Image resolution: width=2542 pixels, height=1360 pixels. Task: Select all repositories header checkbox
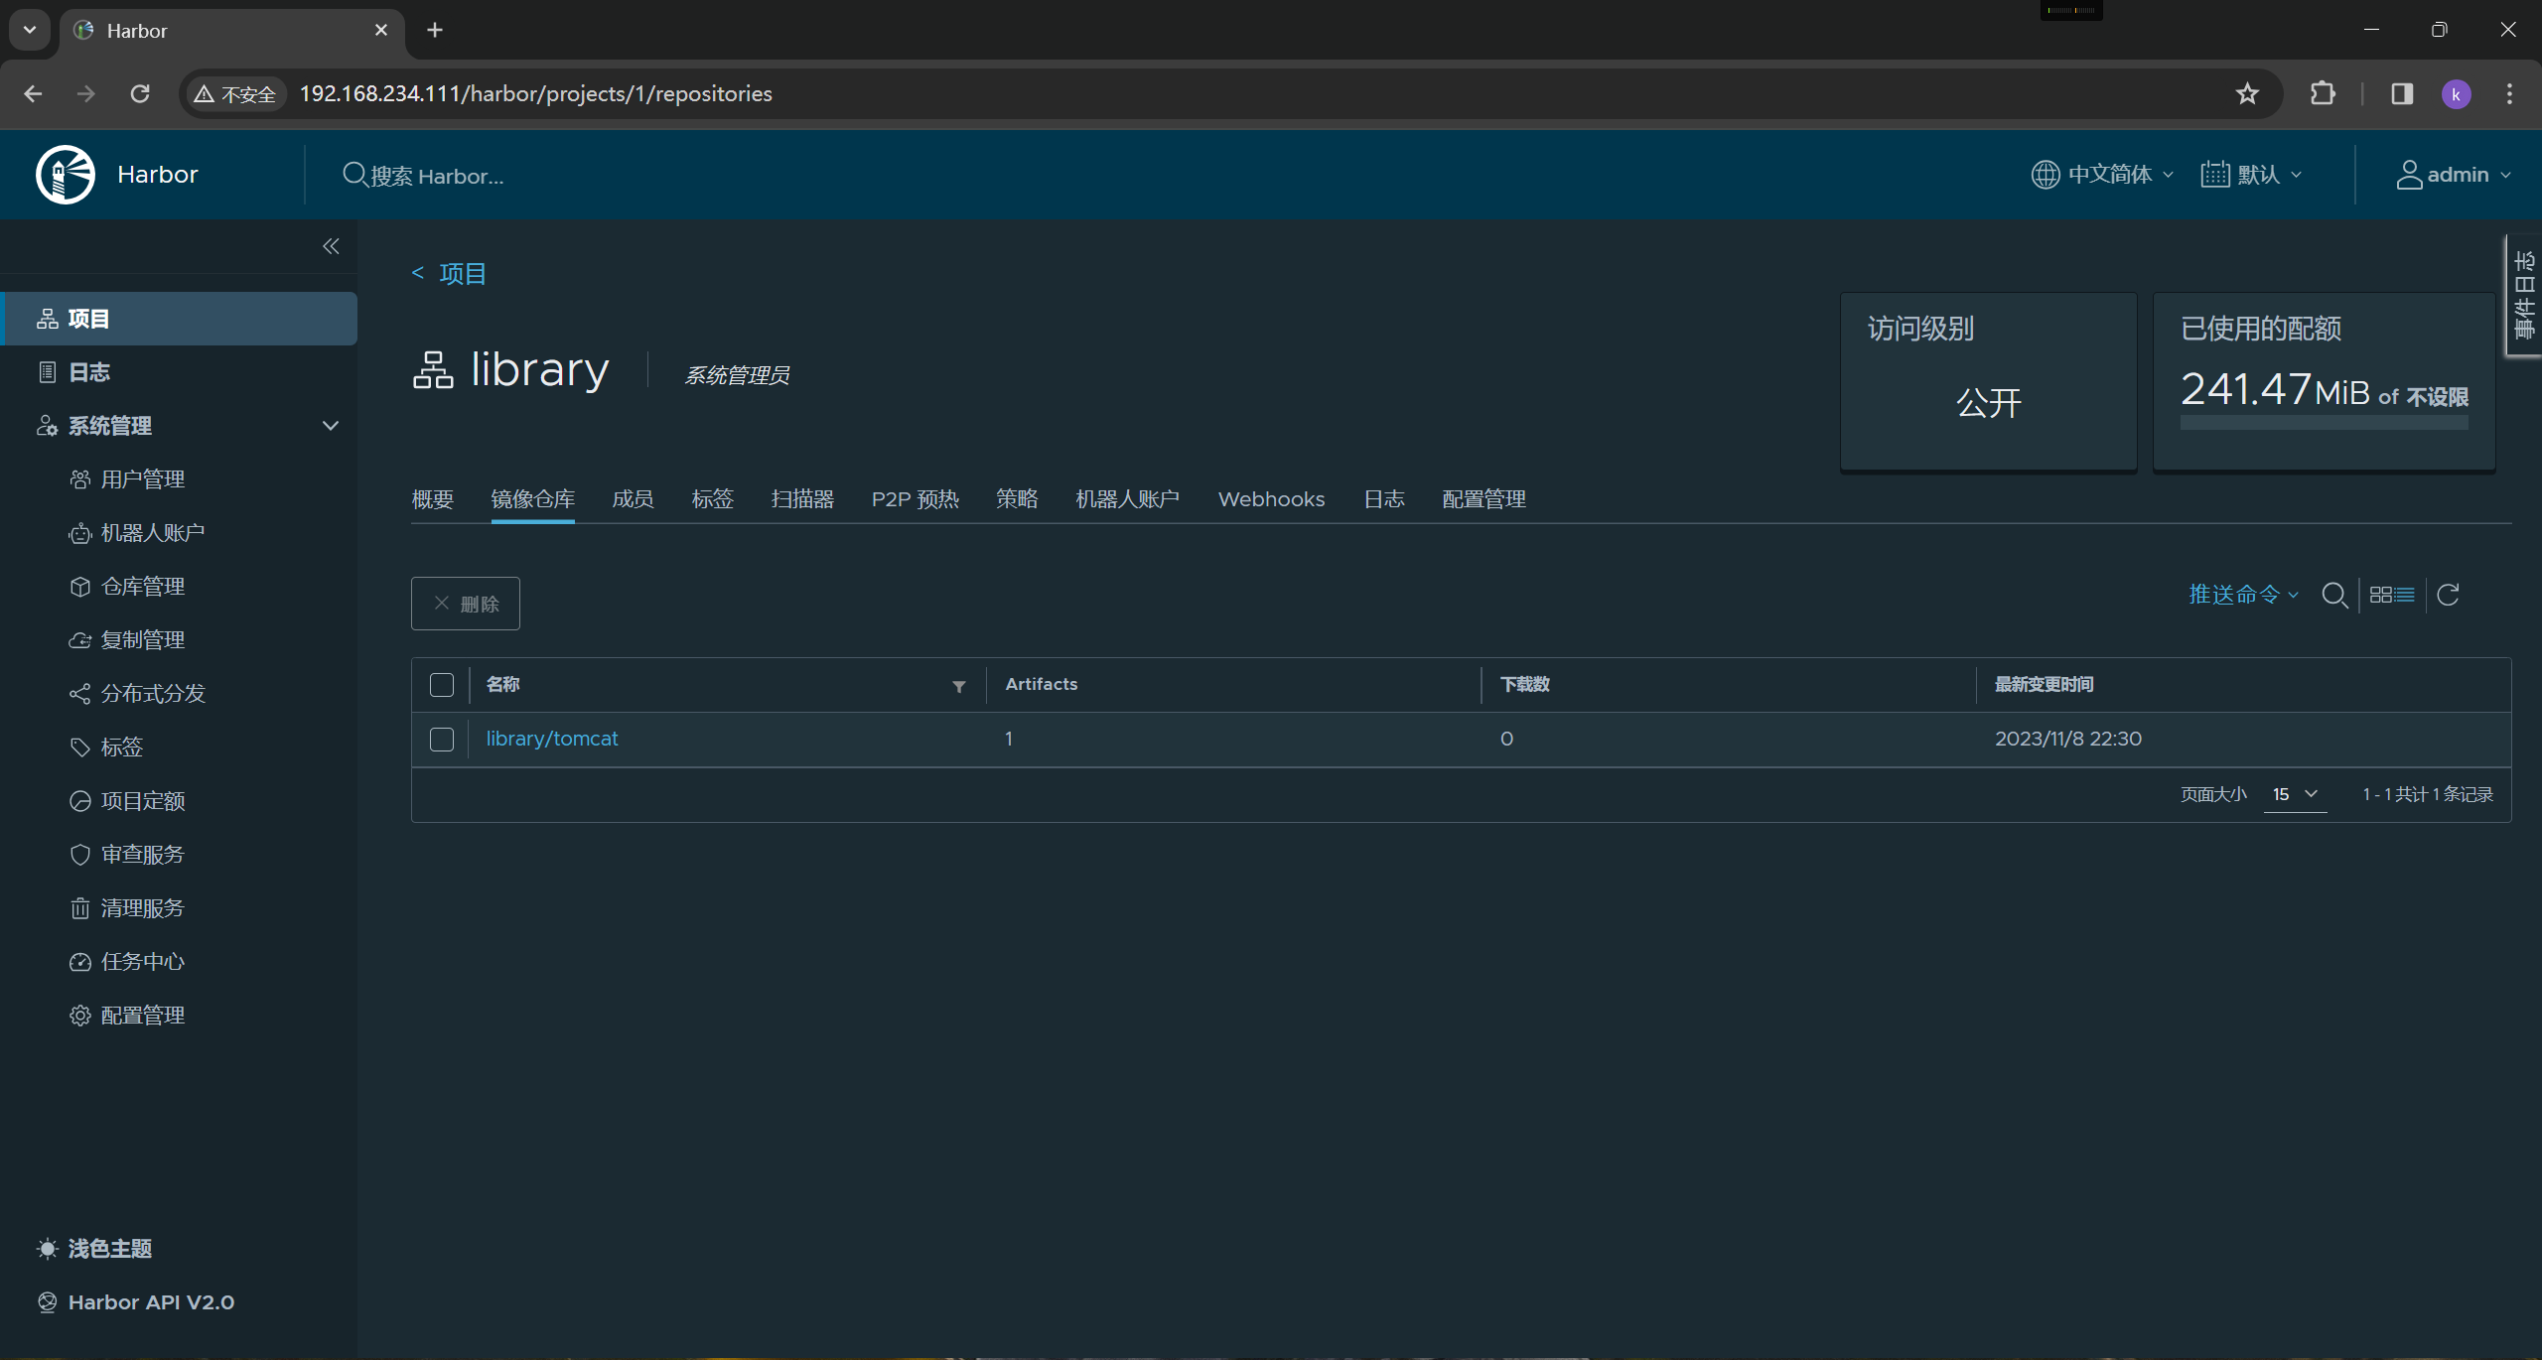tap(442, 685)
